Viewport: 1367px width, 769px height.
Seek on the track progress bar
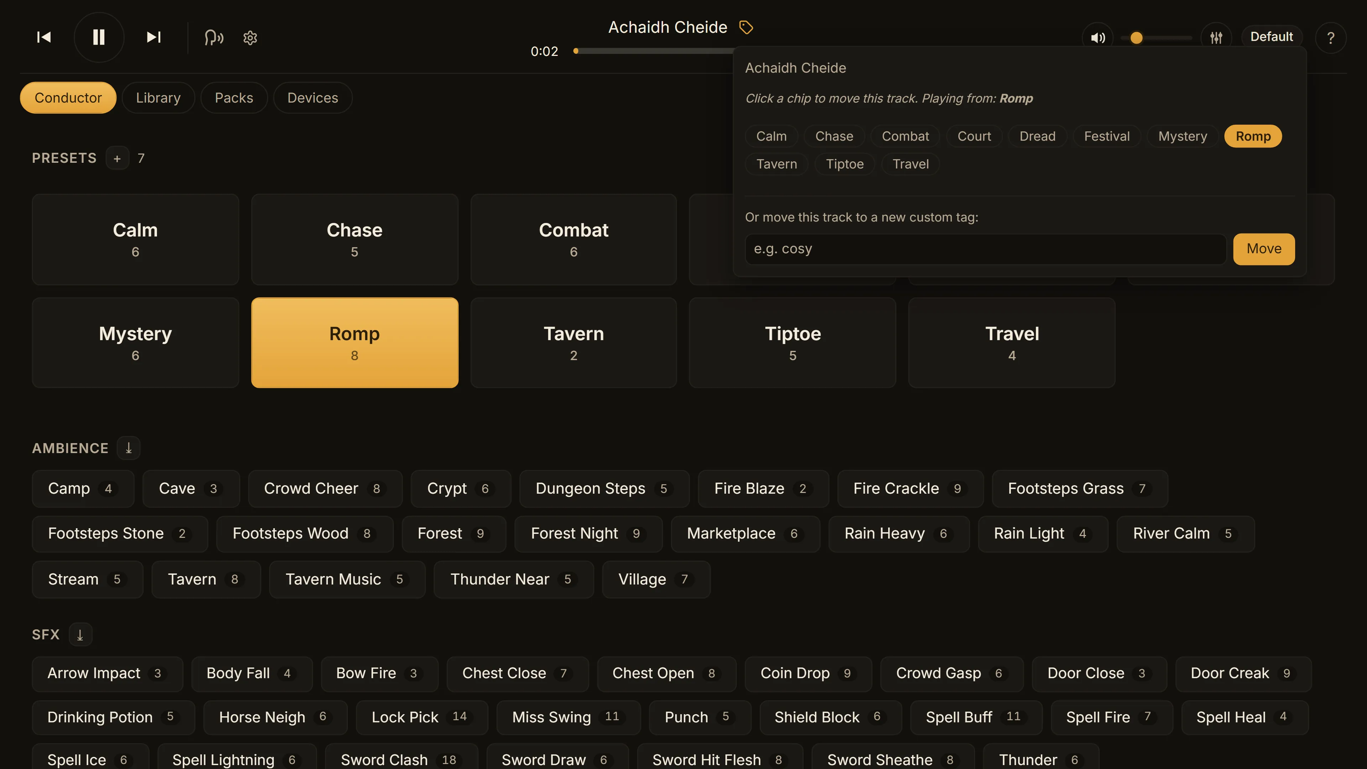(653, 51)
